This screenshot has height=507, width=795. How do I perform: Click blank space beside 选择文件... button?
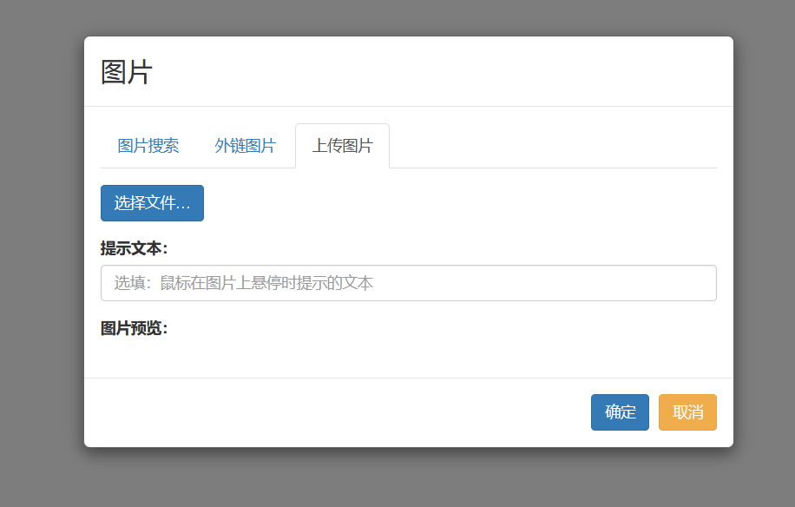[457, 203]
